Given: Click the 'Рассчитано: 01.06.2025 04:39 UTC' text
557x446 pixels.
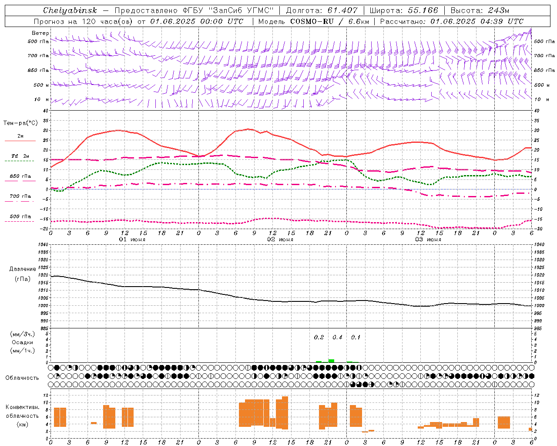Looking at the screenshot, I should coord(452,21).
